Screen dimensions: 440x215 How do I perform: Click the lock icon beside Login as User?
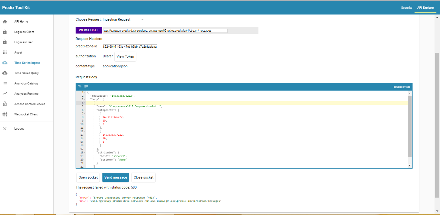pos(5,42)
